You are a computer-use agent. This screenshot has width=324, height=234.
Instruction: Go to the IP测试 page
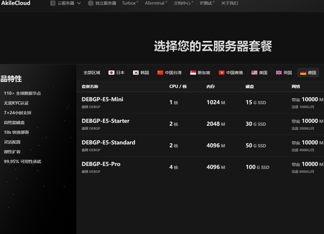(x=208, y=3)
